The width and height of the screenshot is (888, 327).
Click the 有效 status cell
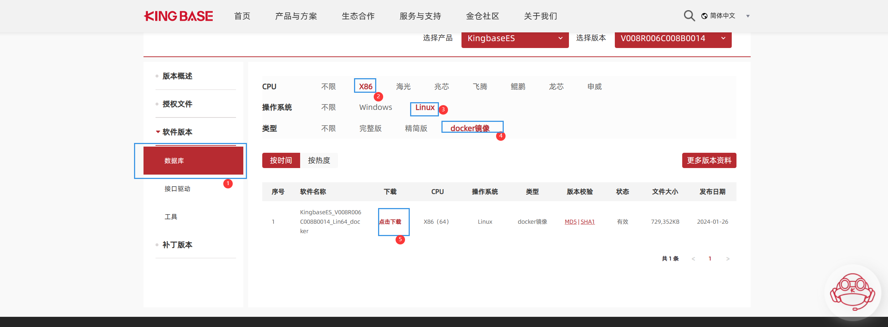click(x=622, y=222)
